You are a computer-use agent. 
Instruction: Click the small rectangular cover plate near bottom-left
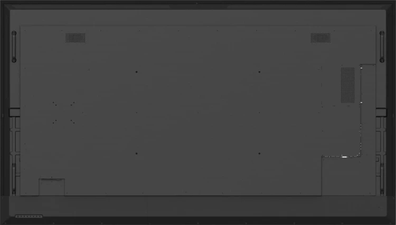[x=52, y=187]
